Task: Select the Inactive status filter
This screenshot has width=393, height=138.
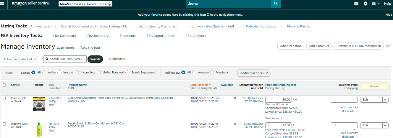Action: click(59, 73)
